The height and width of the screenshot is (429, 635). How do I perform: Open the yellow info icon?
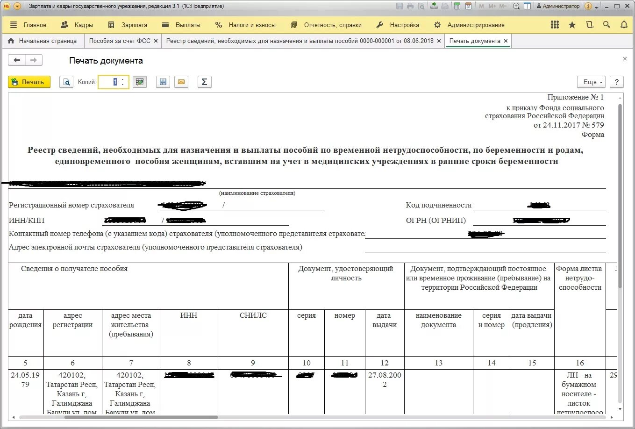click(x=588, y=6)
